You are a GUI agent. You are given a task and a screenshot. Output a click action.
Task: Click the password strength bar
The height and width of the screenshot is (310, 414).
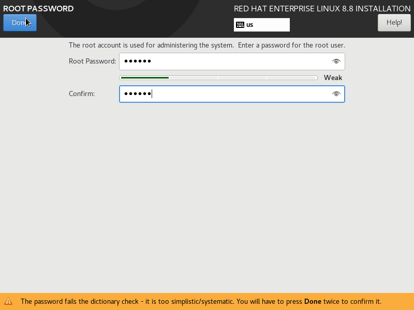[218, 78]
